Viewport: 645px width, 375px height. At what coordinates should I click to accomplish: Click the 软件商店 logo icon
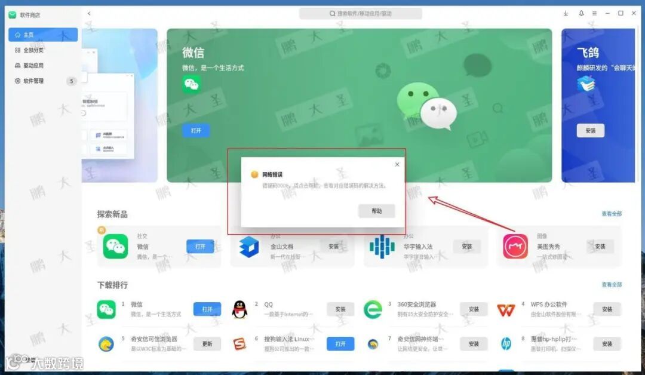tap(13, 15)
